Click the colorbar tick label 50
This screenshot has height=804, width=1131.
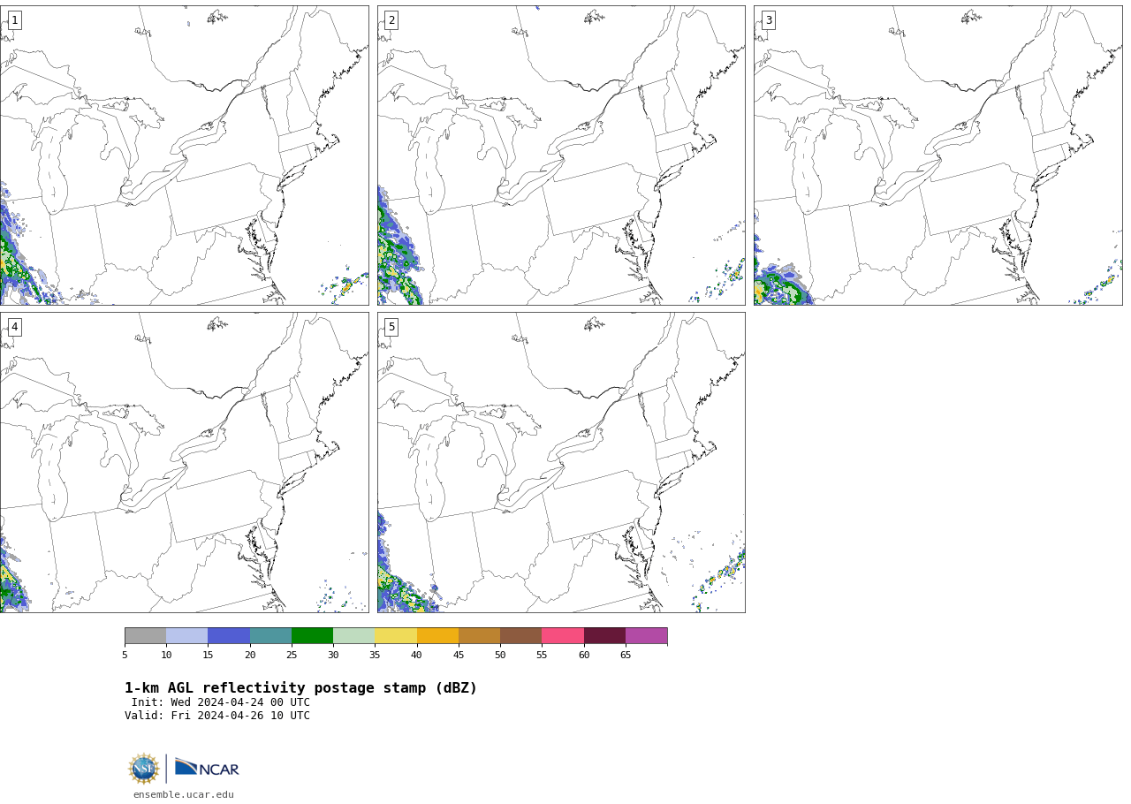pyautogui.click(x=500, y=655)
